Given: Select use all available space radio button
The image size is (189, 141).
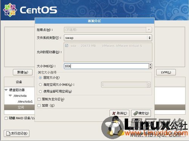Looking at the screenshot, I should coord(40,92).
